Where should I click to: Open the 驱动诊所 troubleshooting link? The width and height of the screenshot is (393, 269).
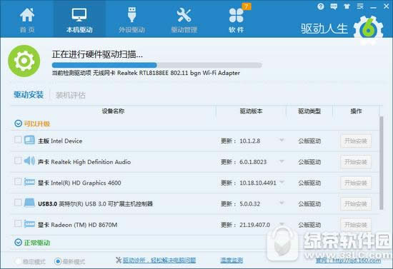coord(159,260)
